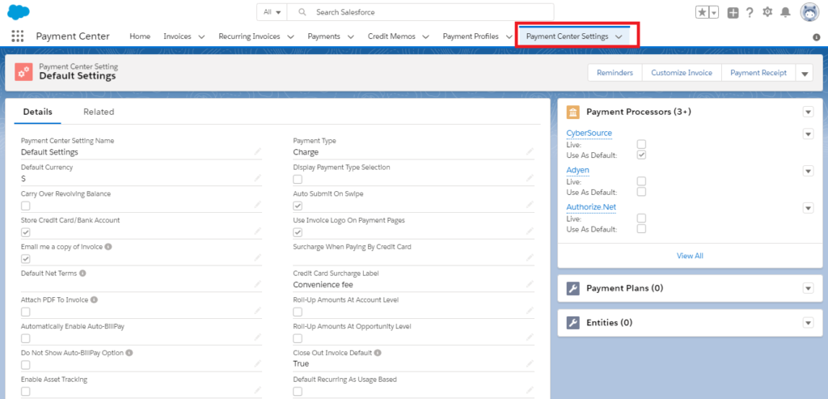Open the CyberSource processor link
The width and height of the screenshot is (828, 399).
click(x=589, y=133)
